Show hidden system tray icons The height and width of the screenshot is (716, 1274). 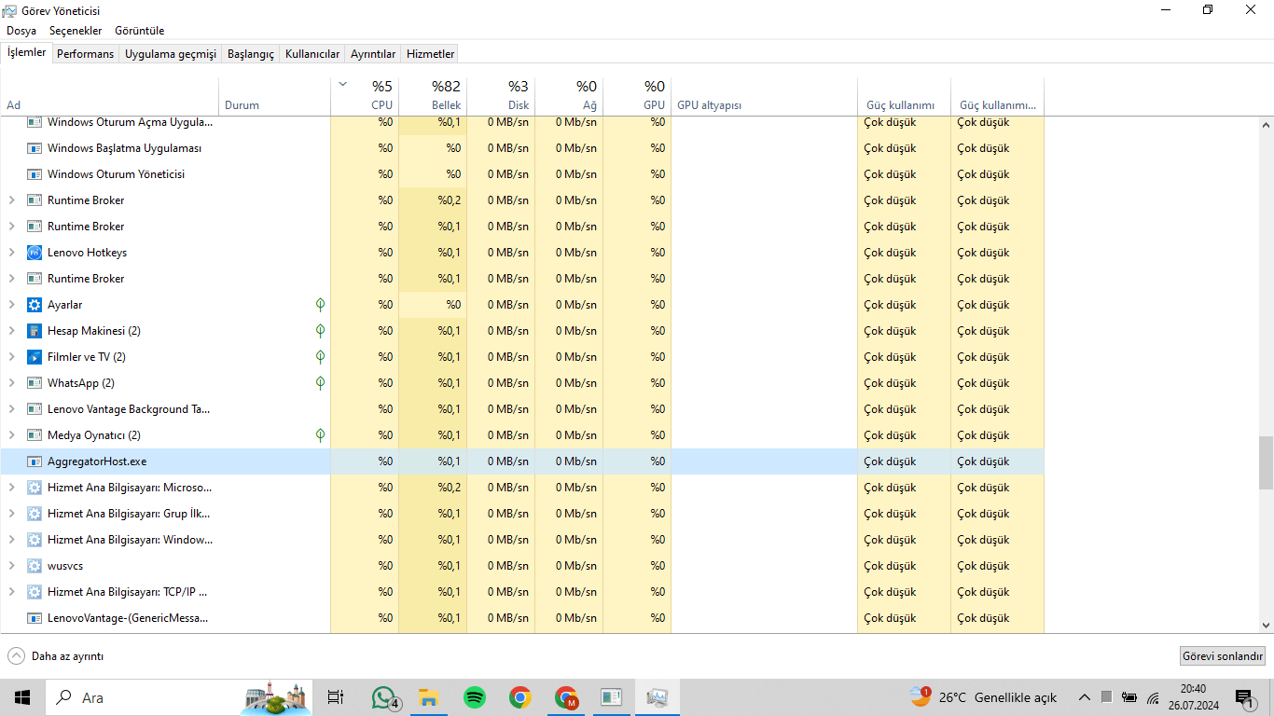1085,697
